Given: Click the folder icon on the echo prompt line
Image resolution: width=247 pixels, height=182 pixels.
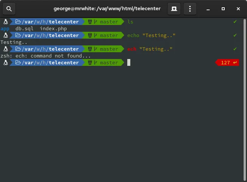Looking at the screenshot, I should click(x=18, y=35).
